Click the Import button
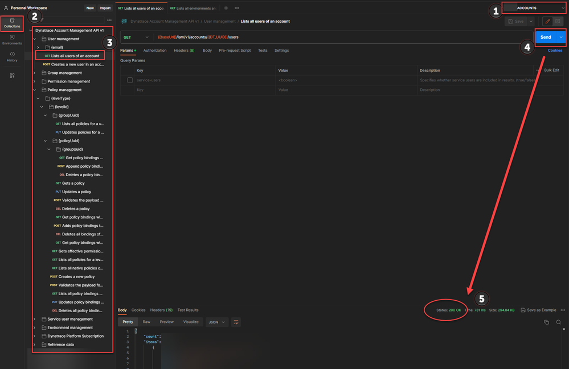This screenshot has height=369, width=569. click(105, 8)
